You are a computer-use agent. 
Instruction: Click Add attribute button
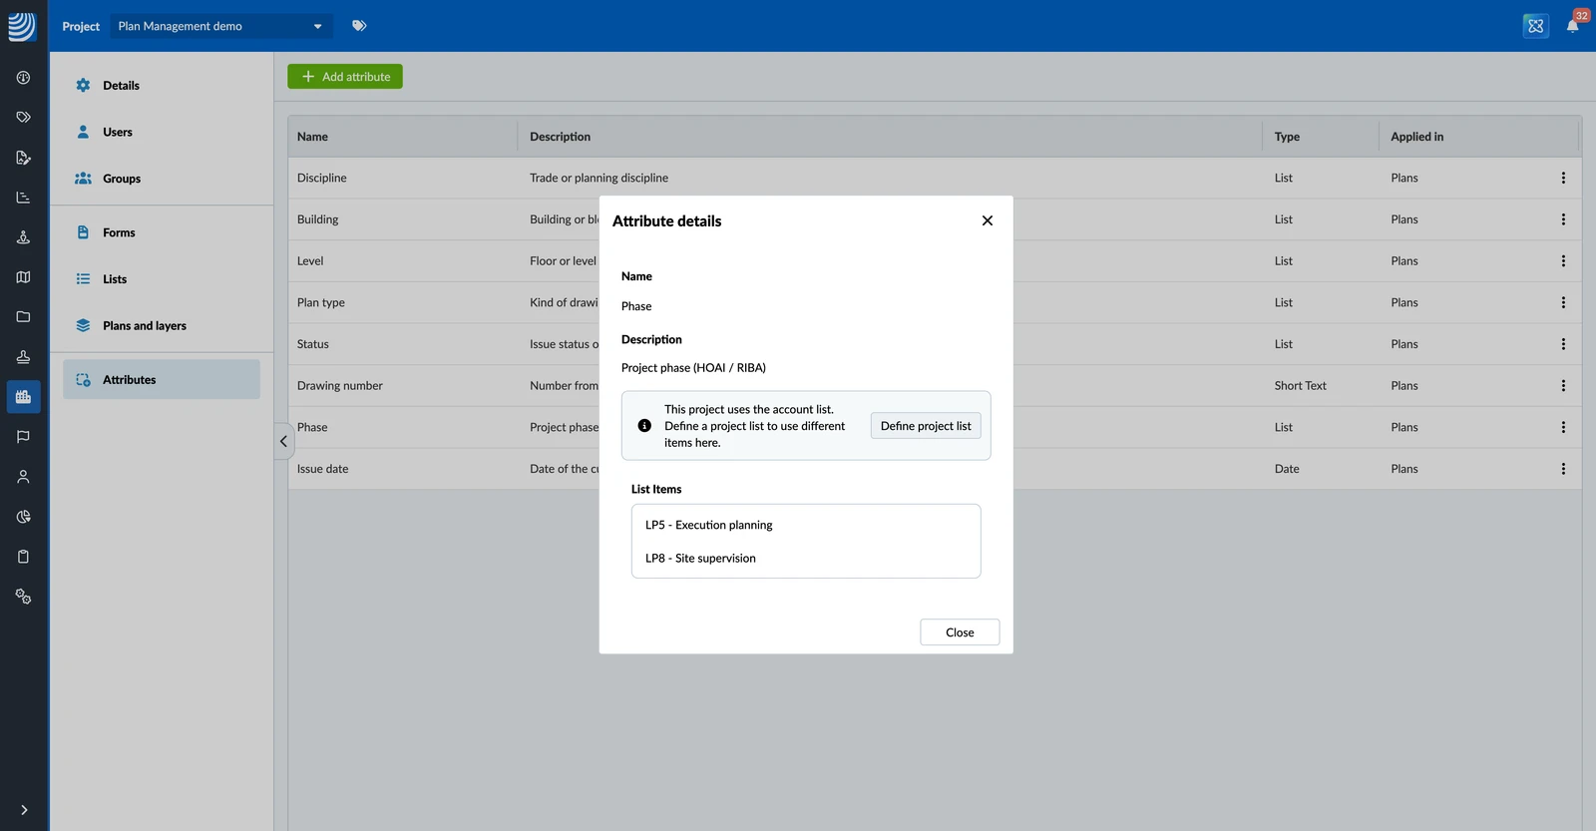click(345, 77)
